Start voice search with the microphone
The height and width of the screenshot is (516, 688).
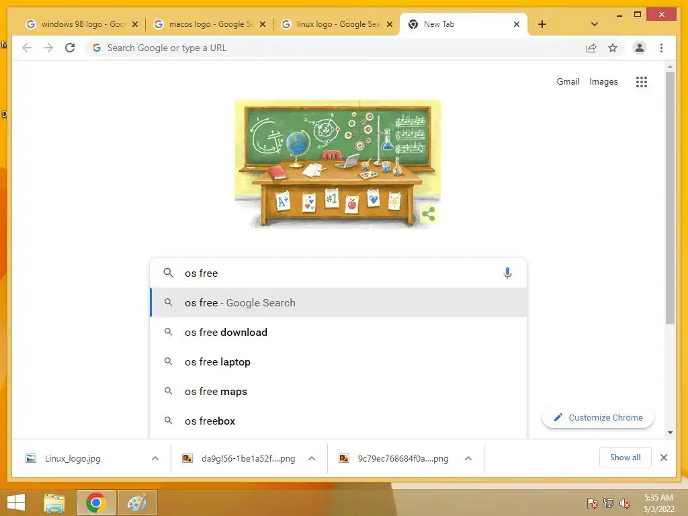click(507, 273)
